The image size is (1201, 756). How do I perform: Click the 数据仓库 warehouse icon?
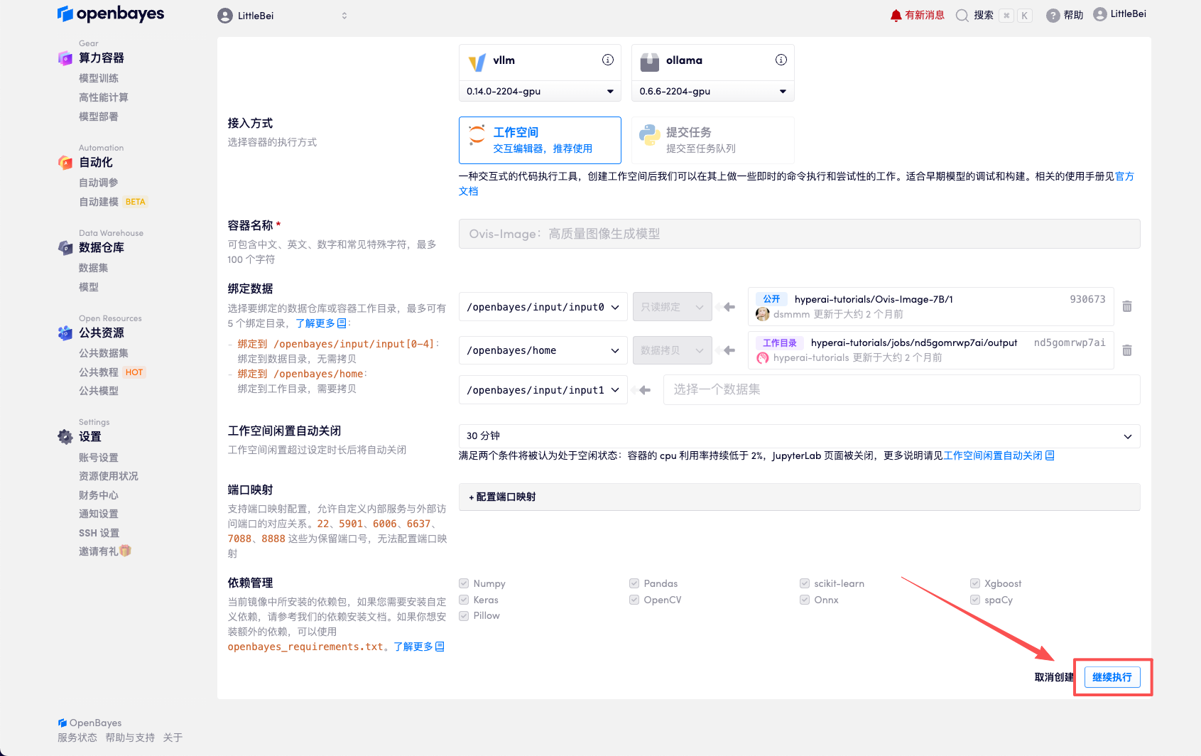point(65,248)
